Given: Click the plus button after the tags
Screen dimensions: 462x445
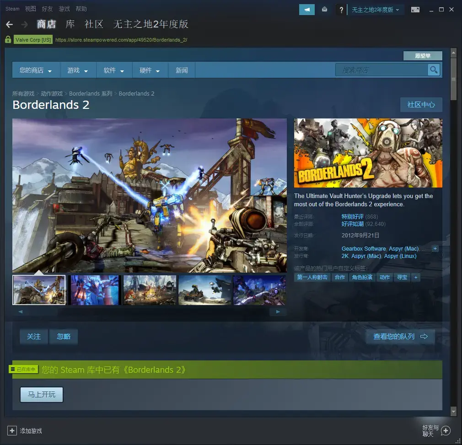Looking at the screenshot, I should 416,277.
